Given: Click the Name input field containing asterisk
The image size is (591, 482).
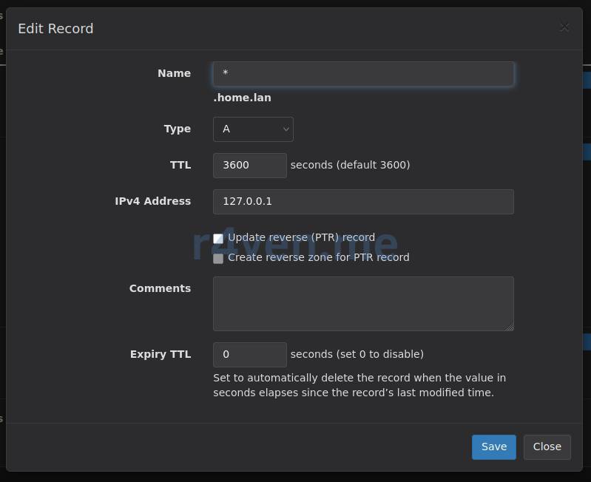Looking at the screenshot, I should (x=362, y=74).
